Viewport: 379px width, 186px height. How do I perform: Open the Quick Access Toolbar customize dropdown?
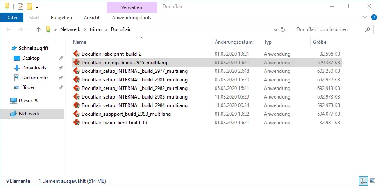pyautogui.click(x=37, y=7)
